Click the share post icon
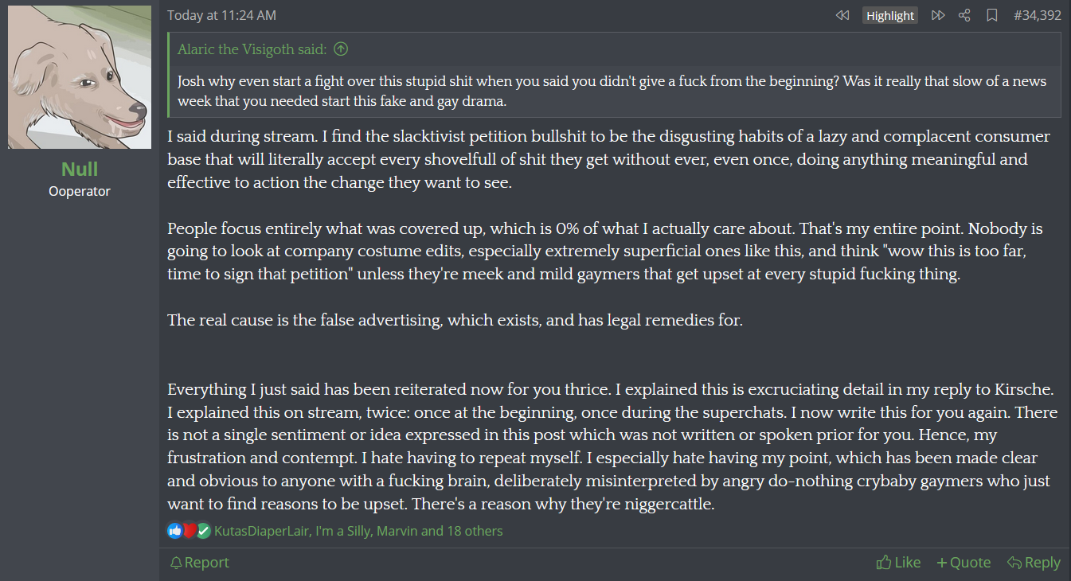Viewport: 1071px width, 581px height. (x=964, y=15)
